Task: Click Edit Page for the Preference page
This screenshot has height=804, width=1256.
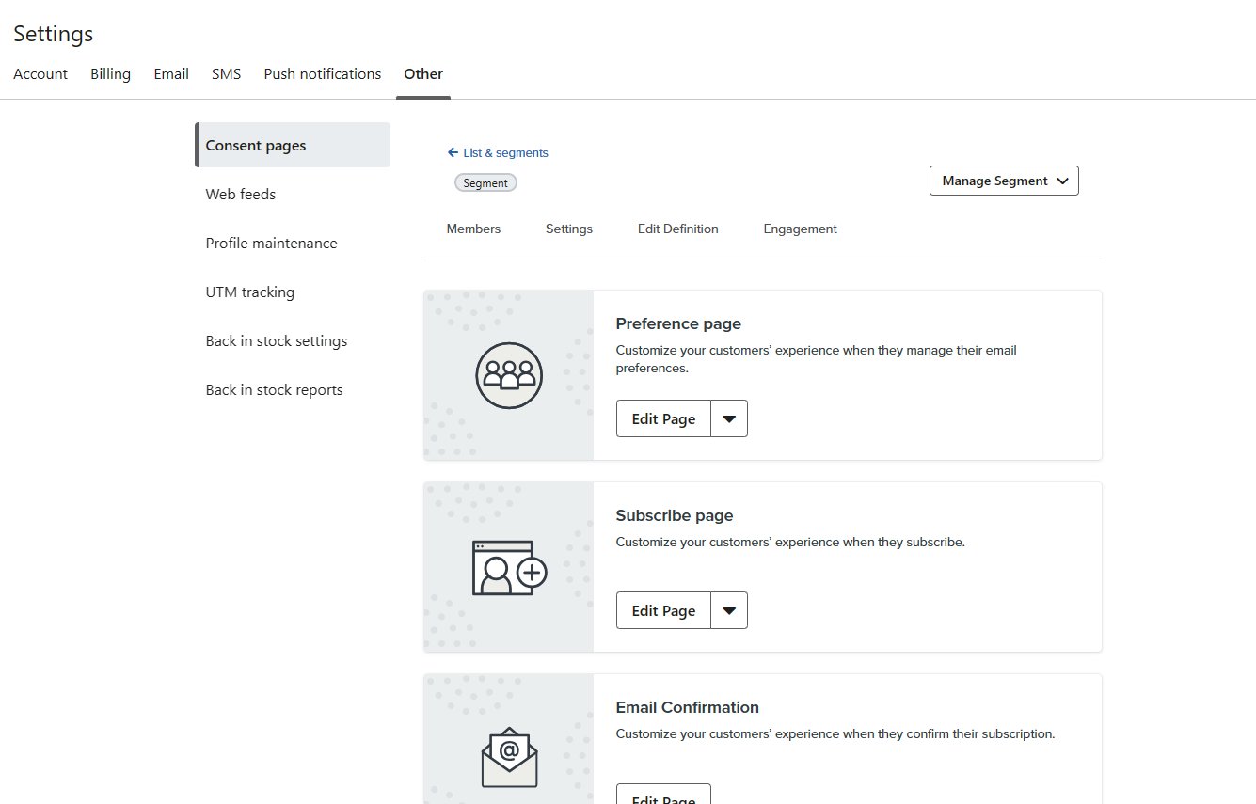Action: click(x=663, y=418)
